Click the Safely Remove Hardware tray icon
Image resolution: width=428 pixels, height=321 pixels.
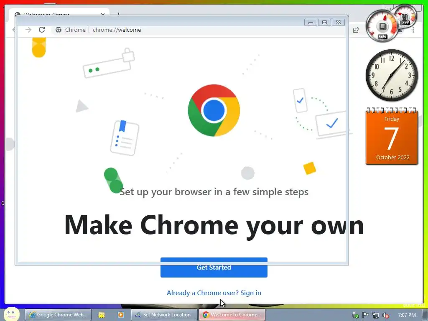(x=355, y=315)
